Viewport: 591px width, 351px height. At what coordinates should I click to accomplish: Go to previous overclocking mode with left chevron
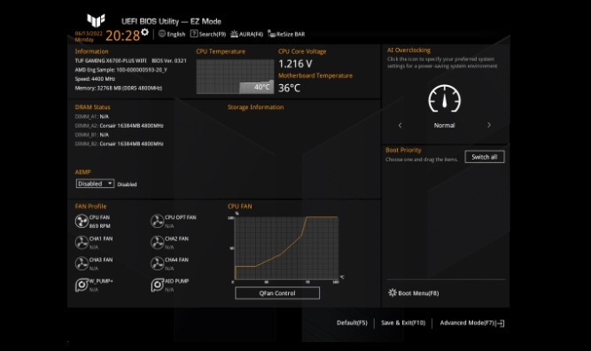(400, 125)
